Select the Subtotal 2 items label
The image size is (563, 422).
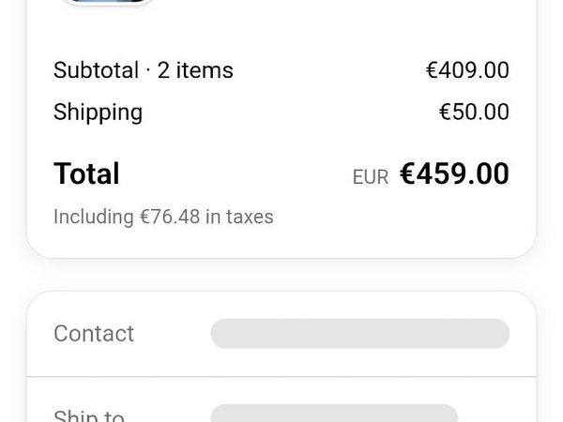click(x=144, y=70)
